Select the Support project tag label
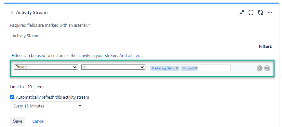This screenshot has height=127, width=282. point(188,68)
